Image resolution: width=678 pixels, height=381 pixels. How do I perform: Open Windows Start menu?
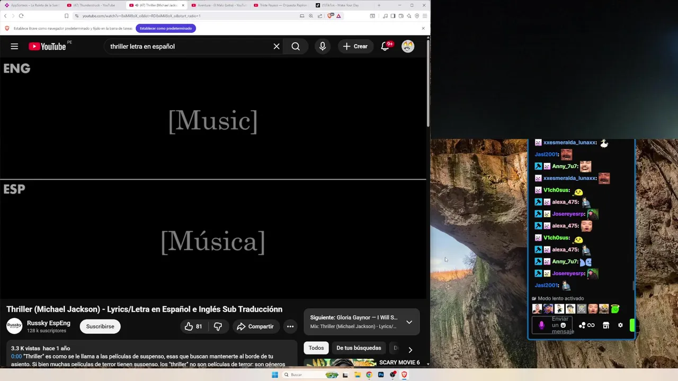tap(274, 375)
